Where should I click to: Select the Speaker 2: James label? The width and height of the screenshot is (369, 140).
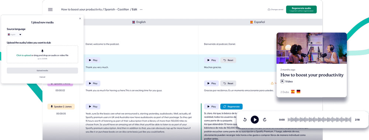pyautogui.click(x=61, y=107)
